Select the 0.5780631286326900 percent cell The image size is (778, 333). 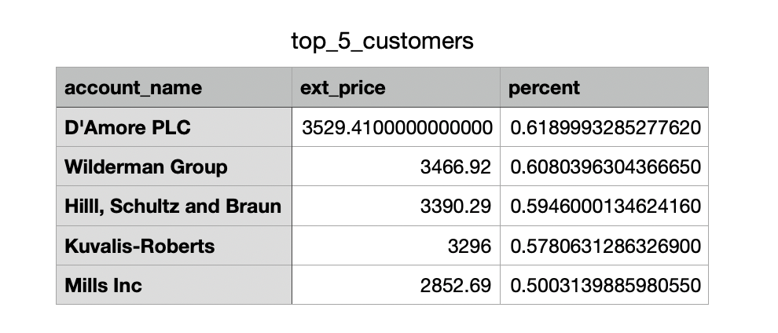click(604, 246)
